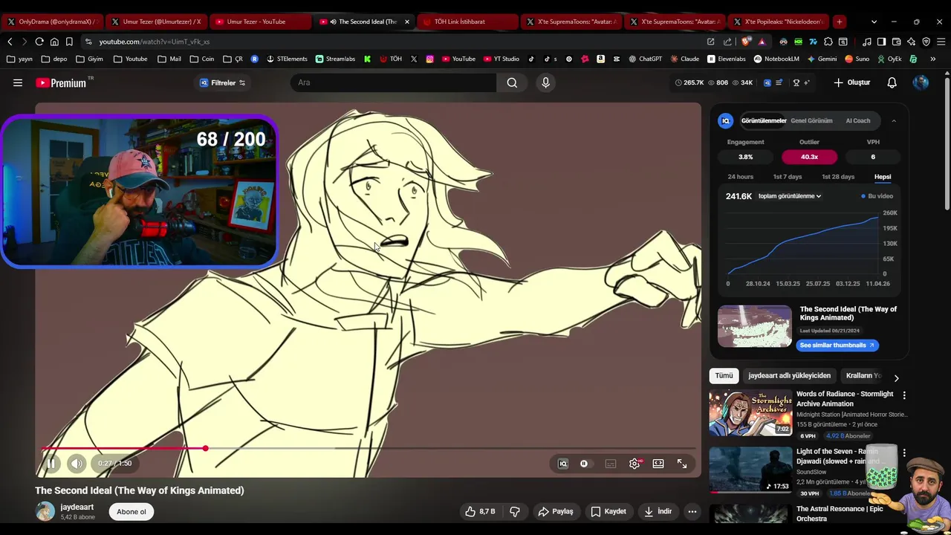Open the Gemini bookmark

821,59
